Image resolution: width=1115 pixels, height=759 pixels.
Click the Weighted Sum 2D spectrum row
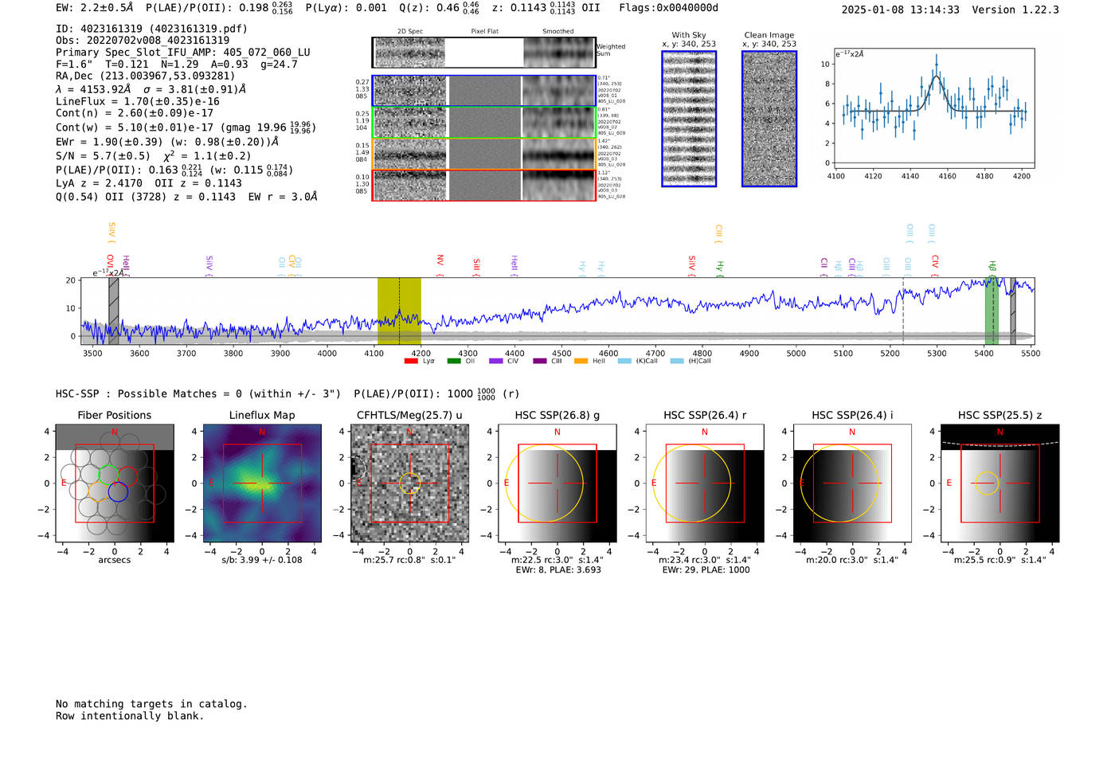[x=483, y=53]
